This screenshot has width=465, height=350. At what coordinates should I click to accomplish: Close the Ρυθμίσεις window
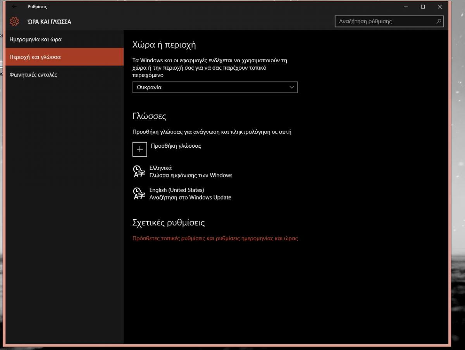click(x=440, y=7)
